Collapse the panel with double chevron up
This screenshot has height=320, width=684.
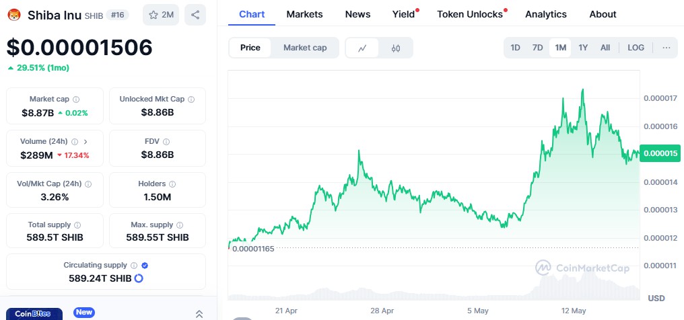coord(199,314)
